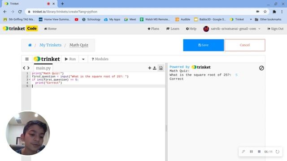
Task: Open a new browser tab
Action: pyautogui.click(x=62, y=4)
